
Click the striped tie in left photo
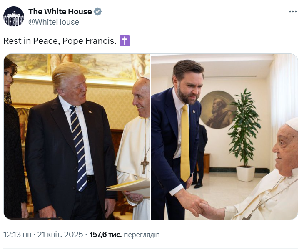click(x=78, y=146)
